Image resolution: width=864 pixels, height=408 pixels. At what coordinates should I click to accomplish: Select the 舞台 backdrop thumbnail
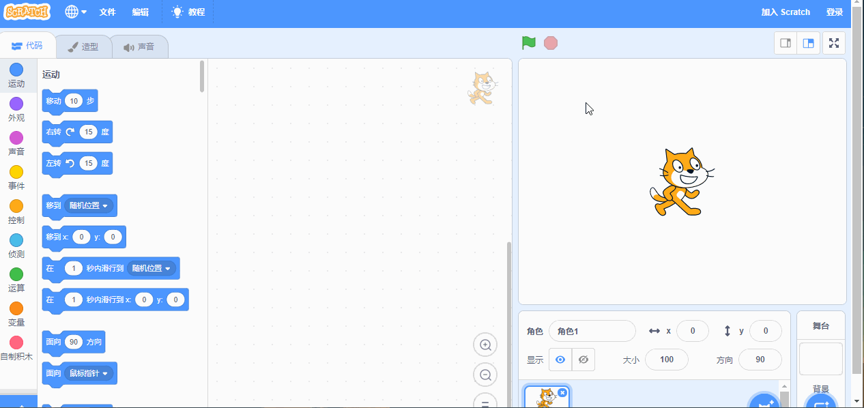[821, 359]
